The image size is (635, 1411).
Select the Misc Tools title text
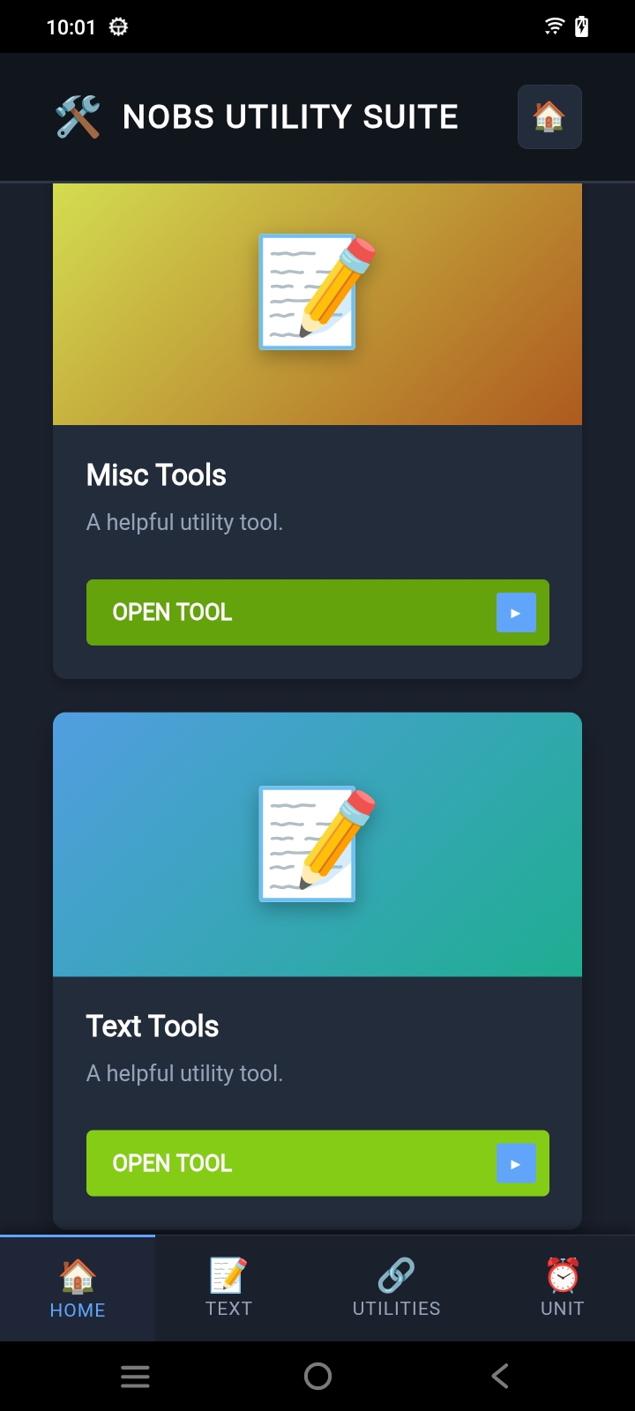[156, 475]
